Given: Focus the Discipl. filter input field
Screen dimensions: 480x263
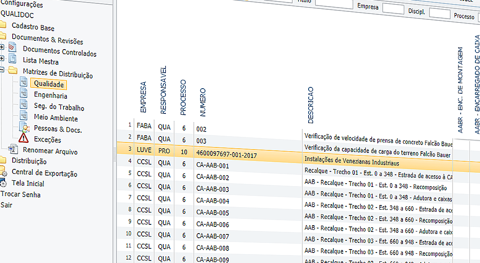Looking at the screenshot, I should [x=439, y=13].
